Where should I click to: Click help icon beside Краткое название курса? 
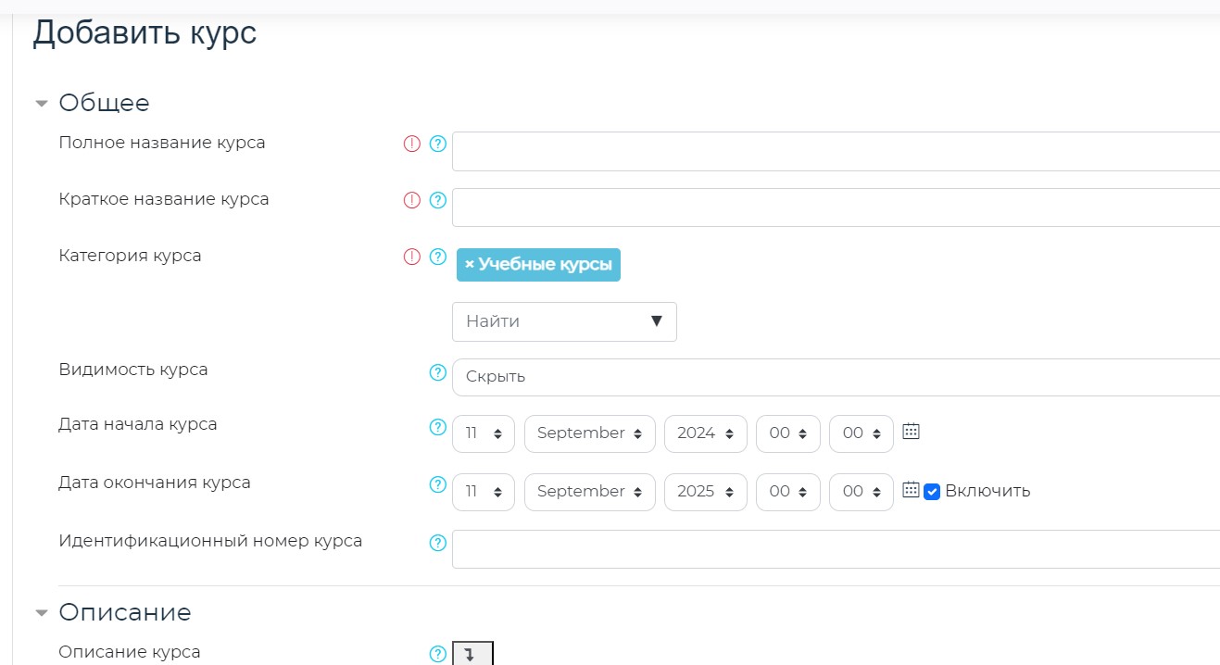[x=438, y=200]
